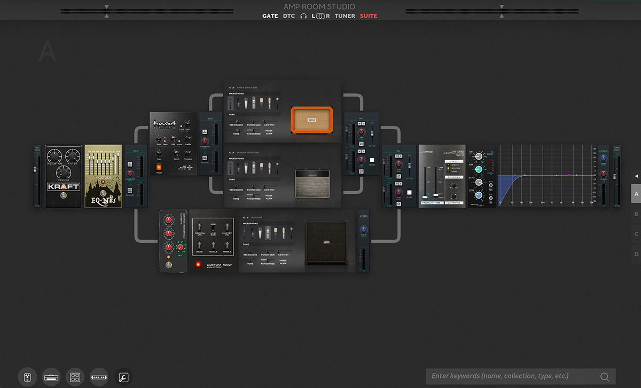This screenshot has width=641, height=388.
Task: Show previous cabinet for bottom 4x12 panel
Action: coord(244,217)
